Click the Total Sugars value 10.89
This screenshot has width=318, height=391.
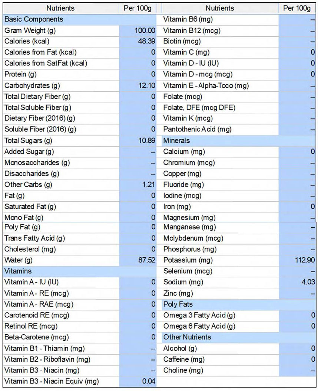(146, 140)
